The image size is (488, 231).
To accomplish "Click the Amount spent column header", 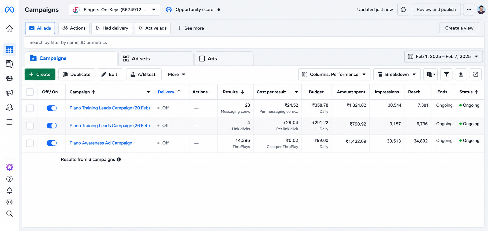I will [351, 92].
